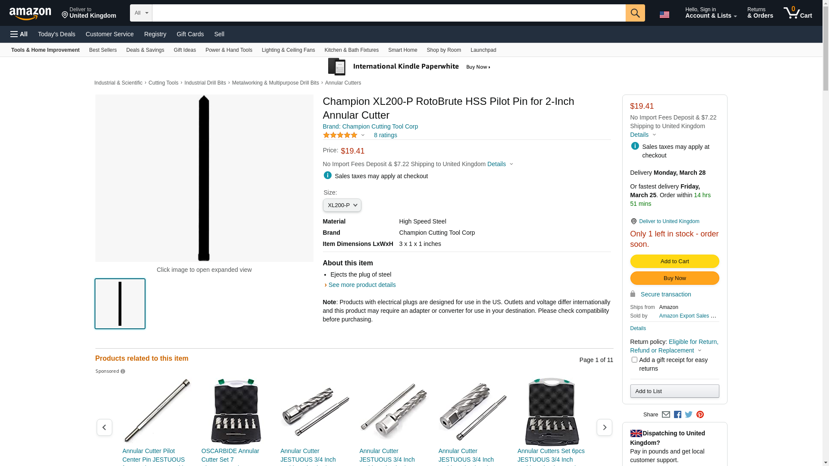The width and height of the screenshot is (829, 466).
Task: Click the Buy Now button
Action: (x=674, y=278)
